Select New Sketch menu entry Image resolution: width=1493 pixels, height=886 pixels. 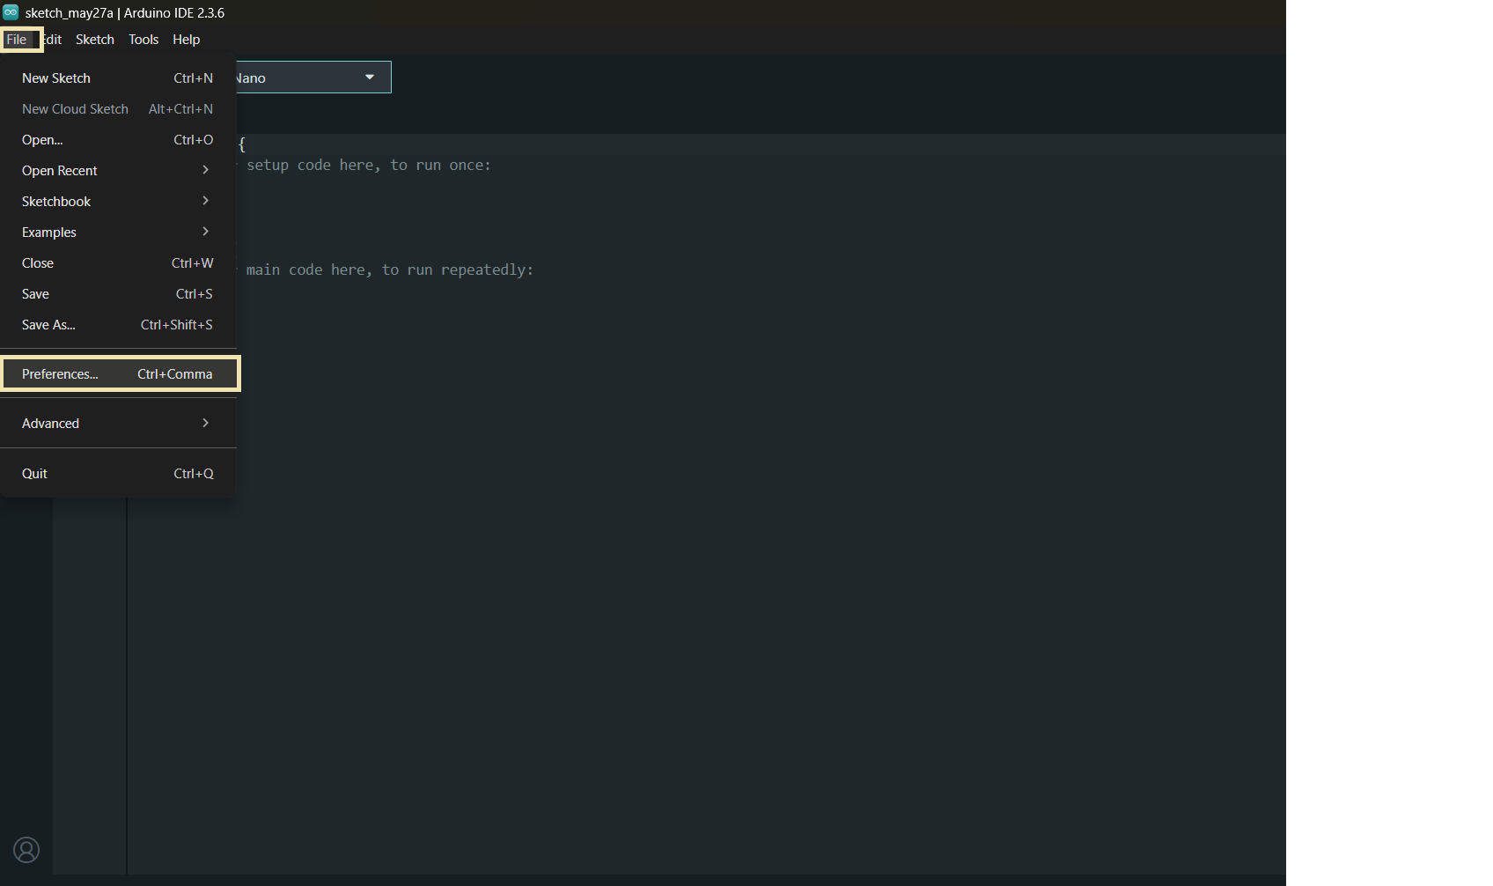(x=117, y=78)
